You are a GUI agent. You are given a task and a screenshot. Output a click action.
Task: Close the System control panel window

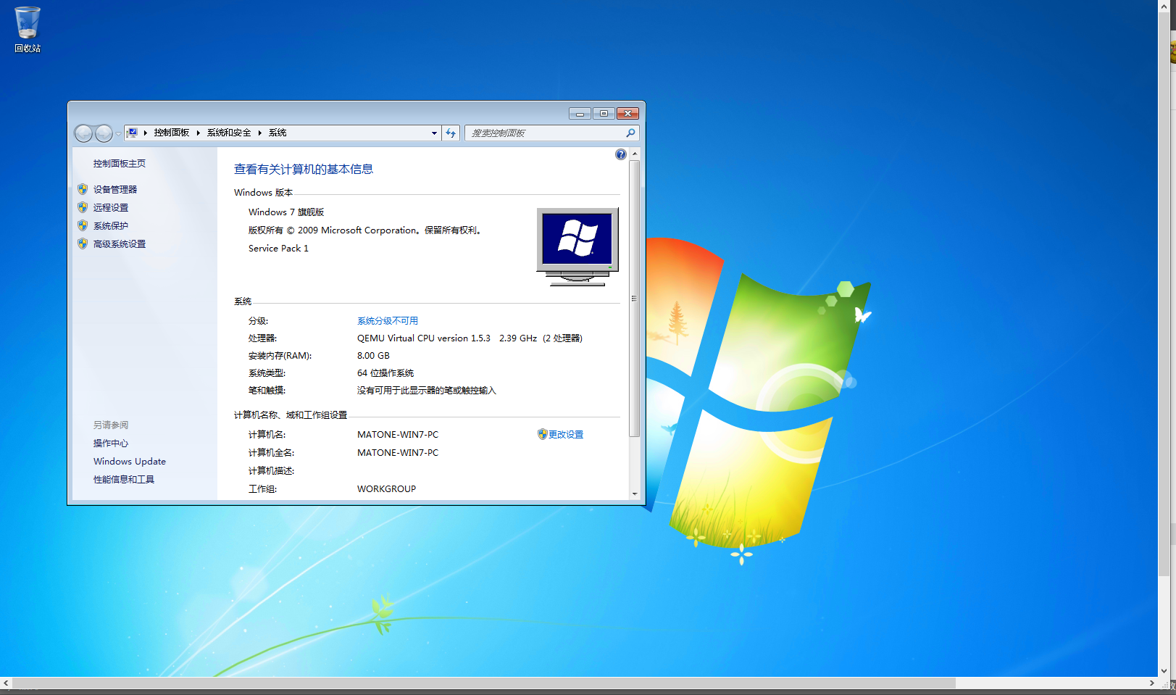click(627, 114)
